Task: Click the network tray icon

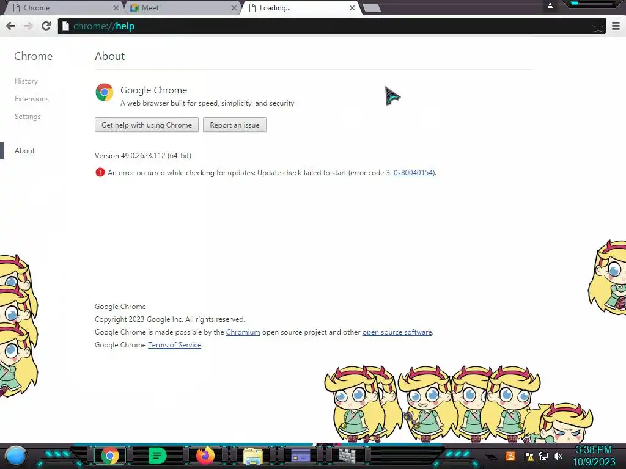Action: click(x=543, y=456)
